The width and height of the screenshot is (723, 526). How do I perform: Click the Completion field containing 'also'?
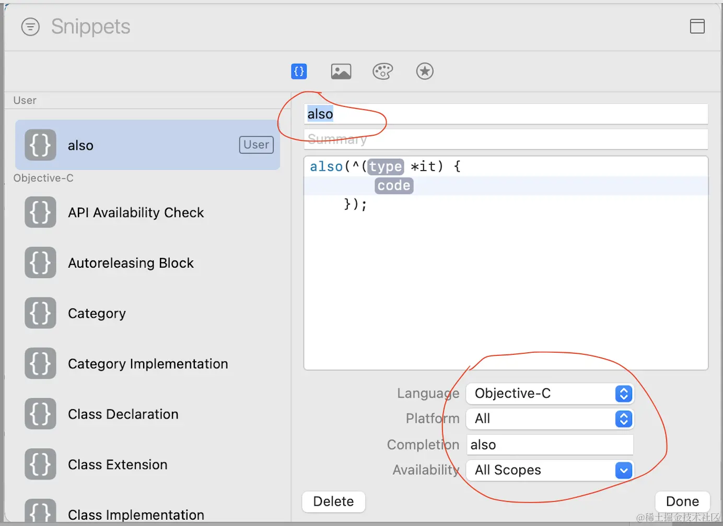click(x=550, y=445)
